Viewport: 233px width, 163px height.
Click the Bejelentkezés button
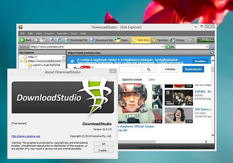[193, 69]
